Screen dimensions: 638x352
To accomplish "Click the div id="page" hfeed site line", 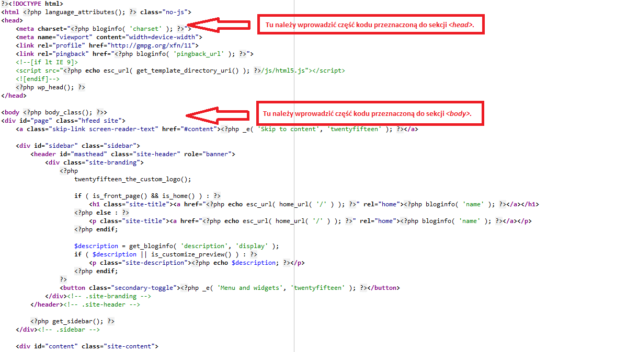I will tap(63, 121).
